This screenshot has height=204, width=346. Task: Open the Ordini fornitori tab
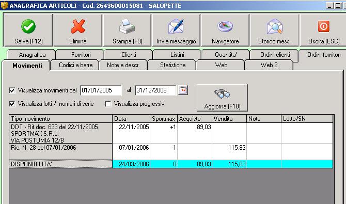coord(324,55)
